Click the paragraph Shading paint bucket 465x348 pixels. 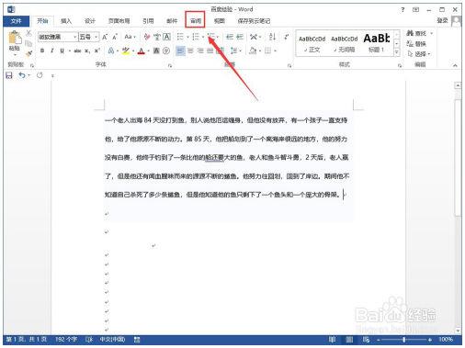point(253,51)
